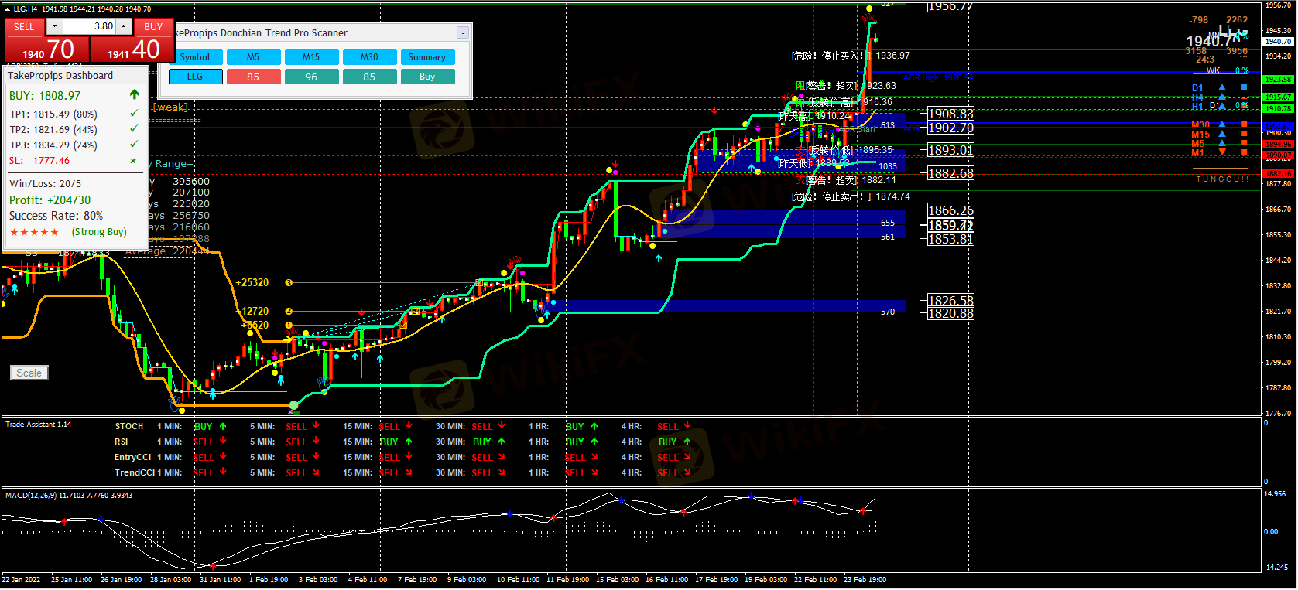The image size is (1298, 590).
Task: Click the lot size 3.80 field
Action: (x=89, y=26)
